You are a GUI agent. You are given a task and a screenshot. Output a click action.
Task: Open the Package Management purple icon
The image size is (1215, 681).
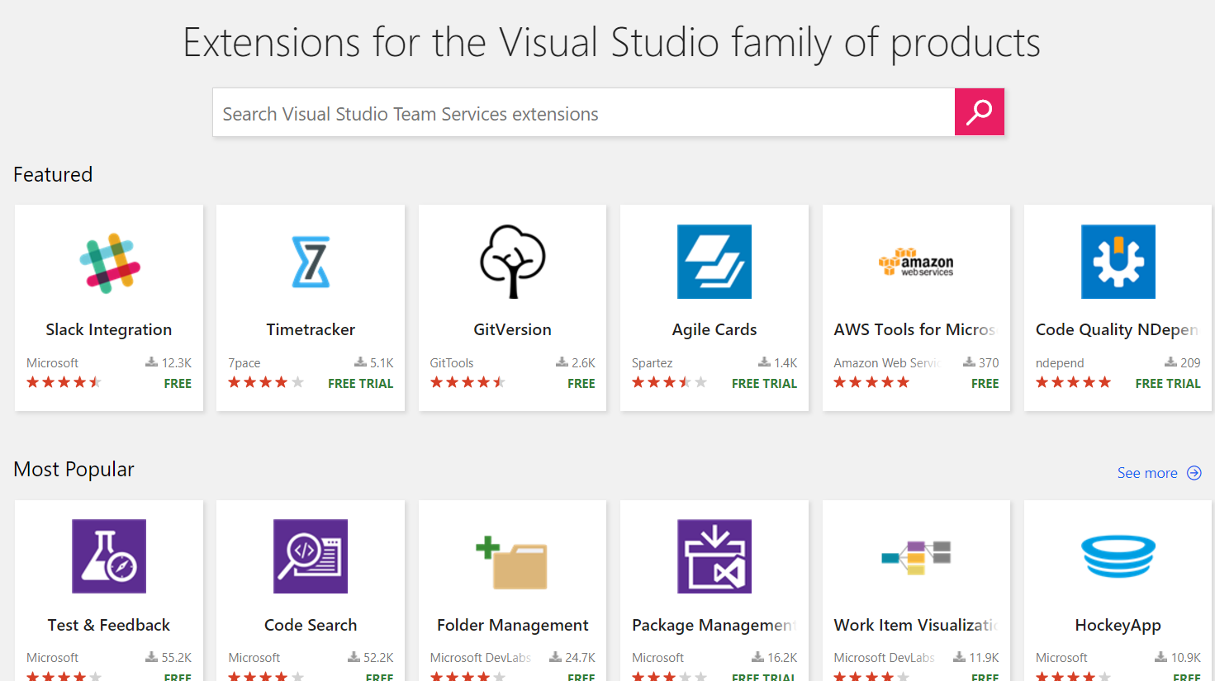(714, 556)
